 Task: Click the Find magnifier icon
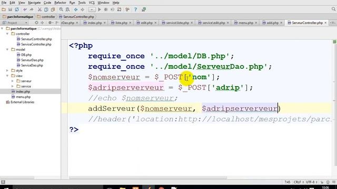pyautogui.click(x=61, y=9)
